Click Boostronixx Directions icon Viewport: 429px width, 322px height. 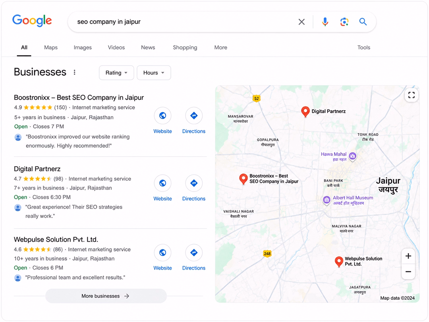pos(194,116)
